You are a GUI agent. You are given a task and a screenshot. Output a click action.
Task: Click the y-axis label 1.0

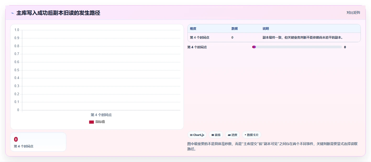(x=17, y=30)
